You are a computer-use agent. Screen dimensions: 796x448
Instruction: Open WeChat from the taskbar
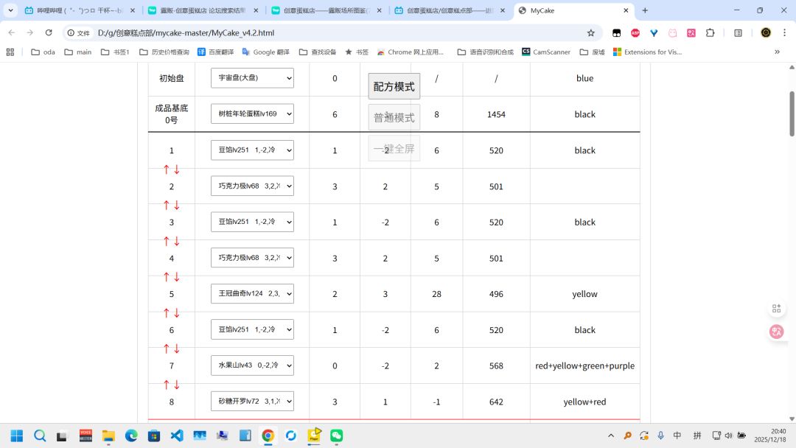pos(337,435)
